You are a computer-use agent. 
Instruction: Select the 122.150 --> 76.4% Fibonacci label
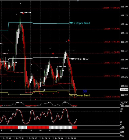click(x=112, y=29)
